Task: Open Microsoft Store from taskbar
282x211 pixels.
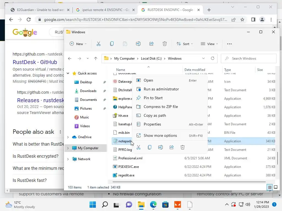Action: (165, 204)
